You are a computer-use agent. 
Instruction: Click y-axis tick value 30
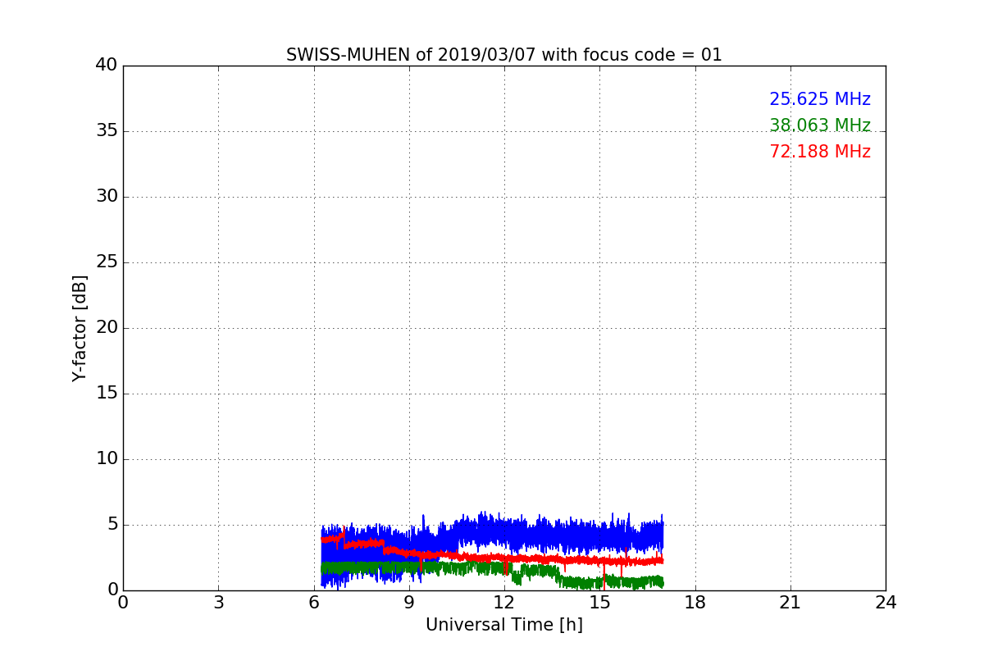(107, 196)
